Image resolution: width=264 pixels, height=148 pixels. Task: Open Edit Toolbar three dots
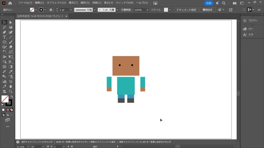tap(7, 126)
